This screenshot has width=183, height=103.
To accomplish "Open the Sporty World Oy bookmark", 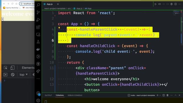I will (x=12, y=8).
